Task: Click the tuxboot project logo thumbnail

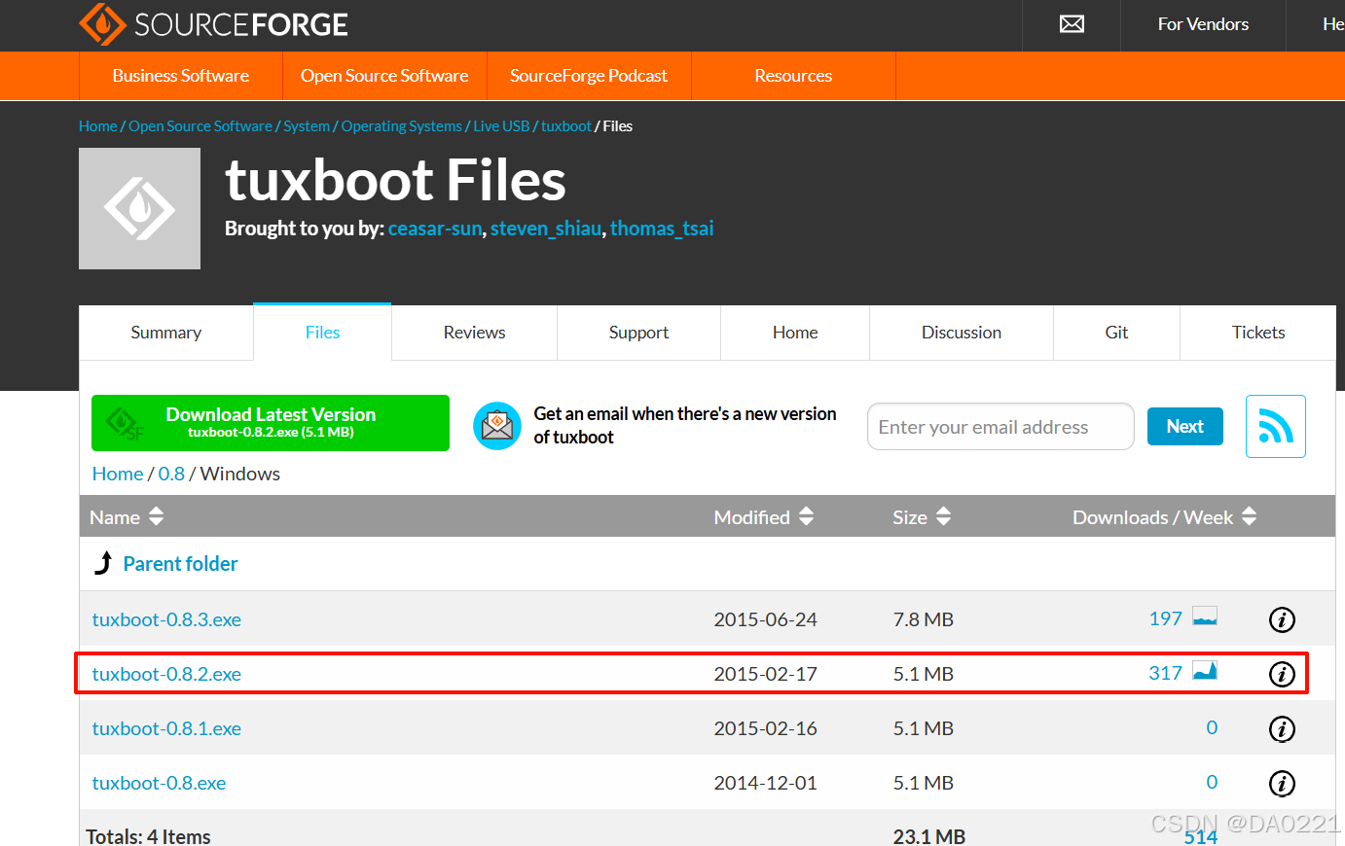Action: (x=139, y=208)
